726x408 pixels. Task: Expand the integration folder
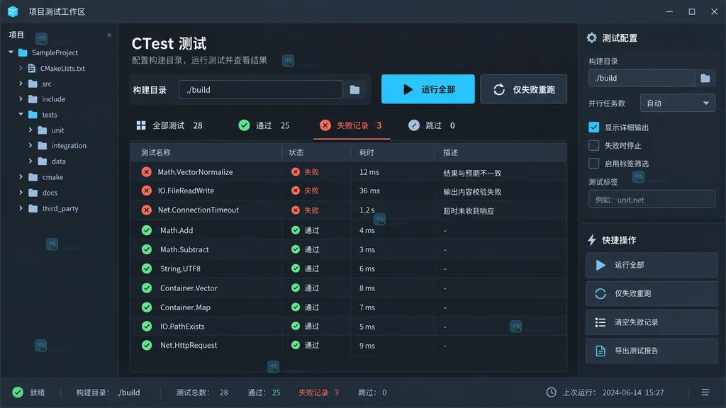(30, 146)
